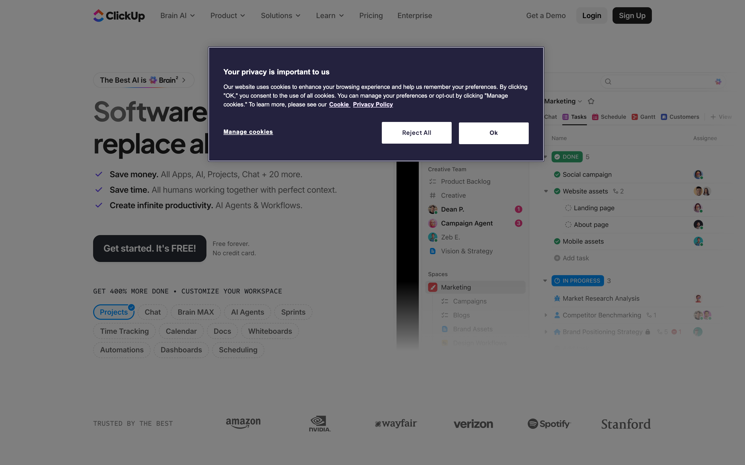The image size is (745, 465).
Task: Open the Vision & Strategy doc icon
Action: 433,251
